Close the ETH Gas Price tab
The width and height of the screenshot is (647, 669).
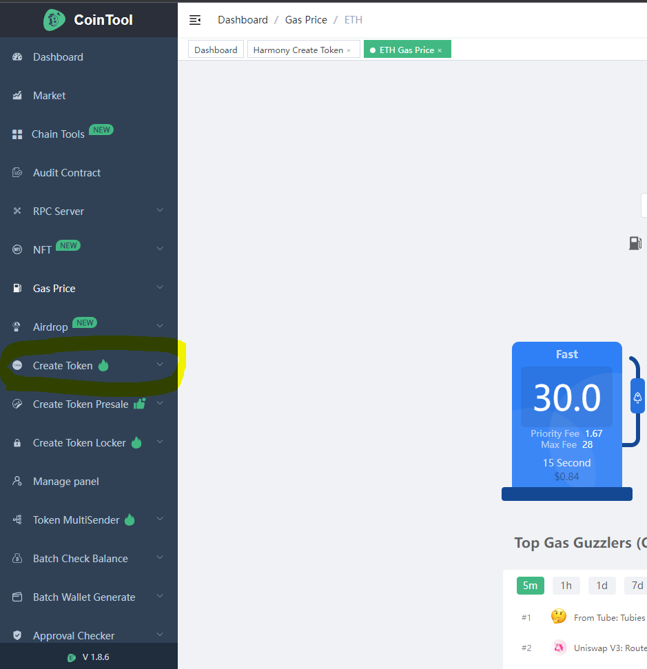pyautogui.click(x=440, y=50)
